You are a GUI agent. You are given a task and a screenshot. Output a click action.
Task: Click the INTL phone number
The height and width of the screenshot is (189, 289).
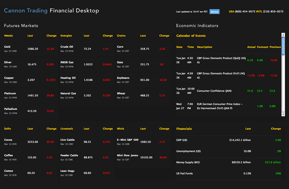[272, 11]
